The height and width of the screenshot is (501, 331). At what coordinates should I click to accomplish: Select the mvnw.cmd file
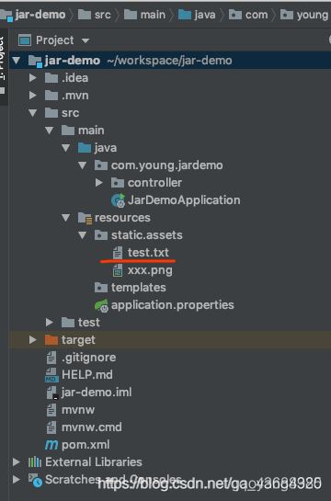[x=91, y=427]
